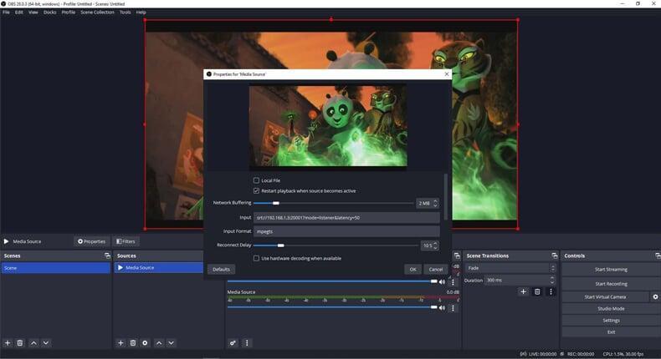The width and height of the screenshot is (661, 359).
Task: Click the Input Format field
Action: tap(346, 231)
